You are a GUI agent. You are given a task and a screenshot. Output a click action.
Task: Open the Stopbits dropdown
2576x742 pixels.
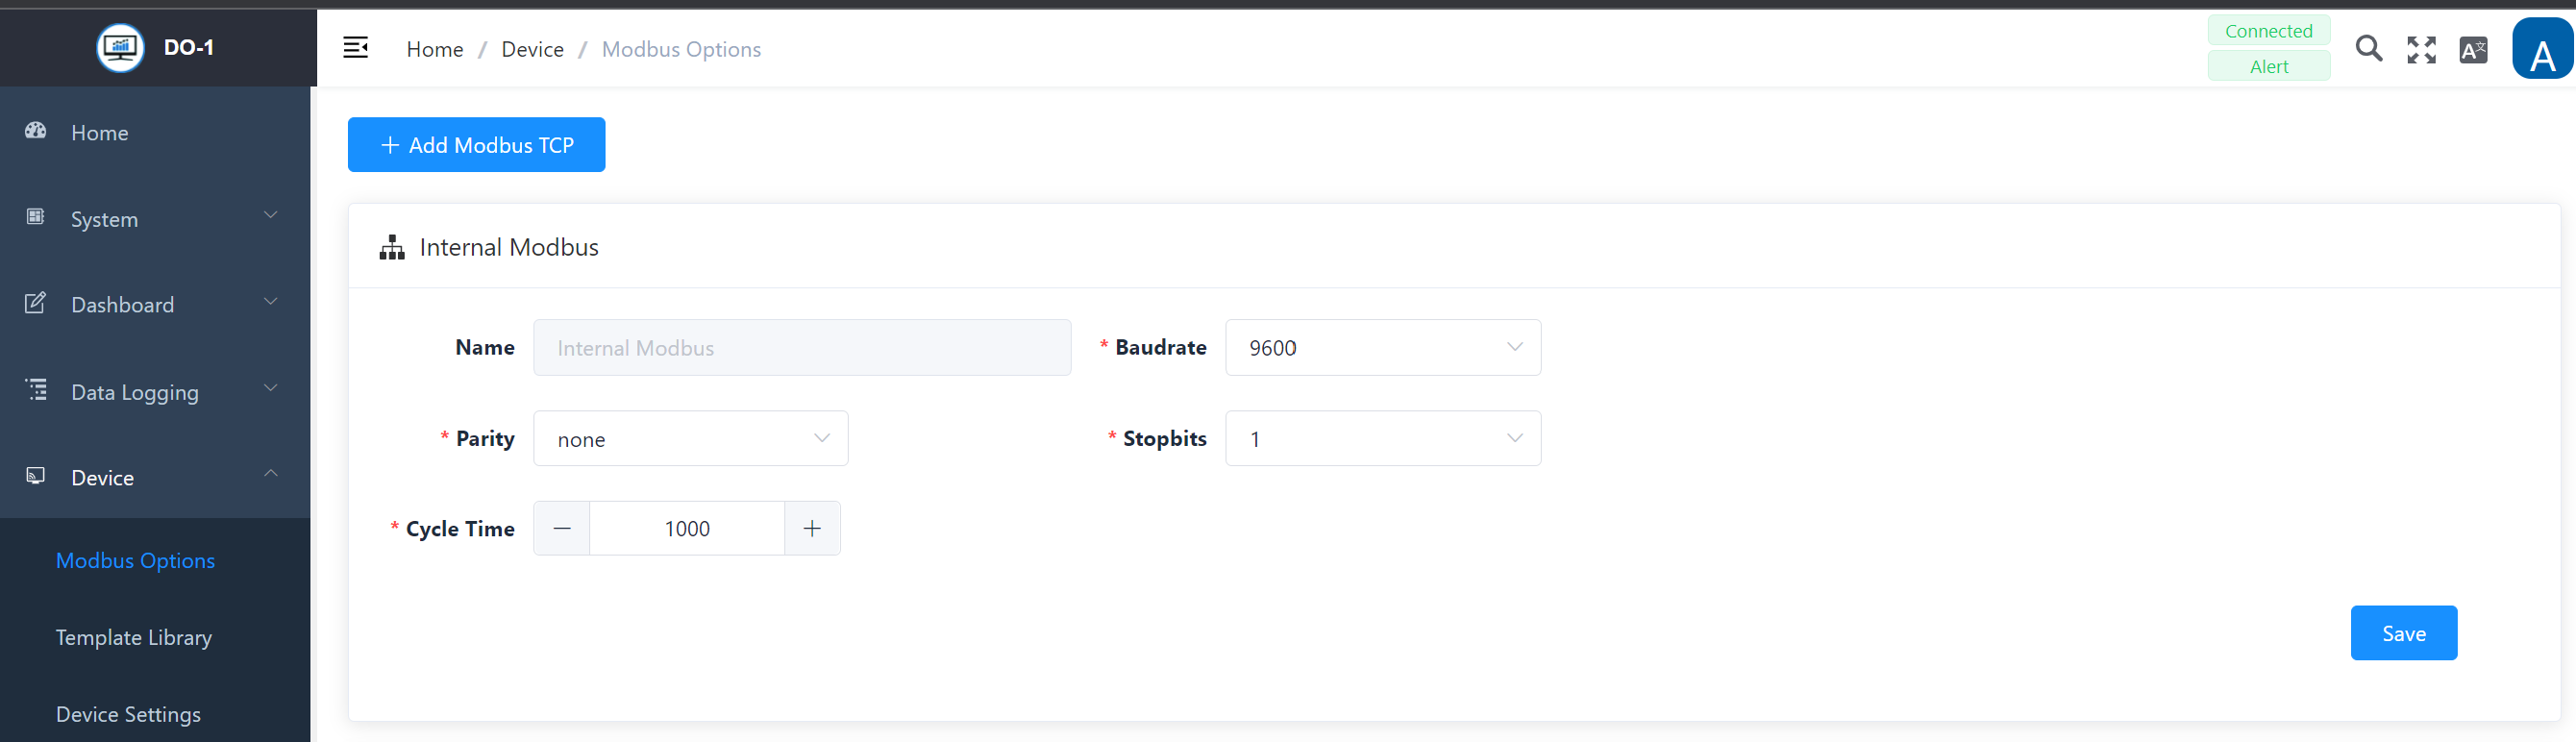point(1382,439)
